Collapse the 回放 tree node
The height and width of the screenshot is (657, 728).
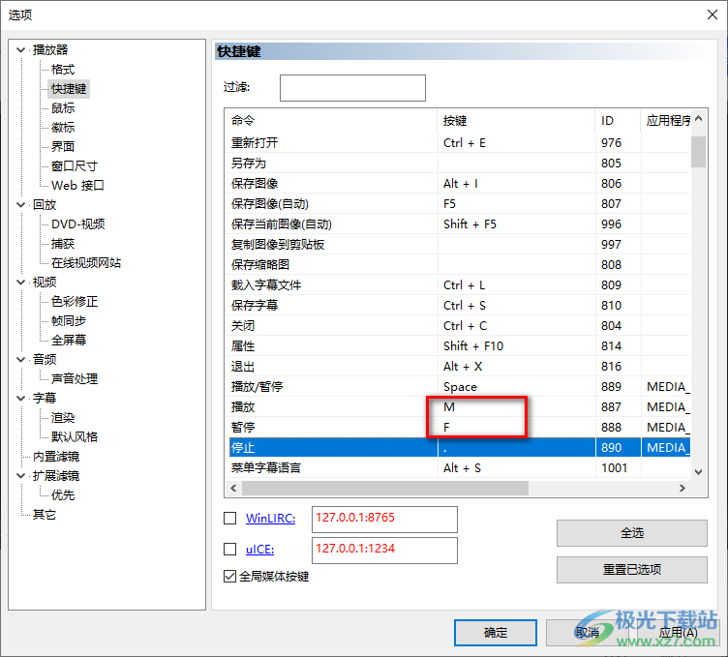[x=21, y=205]
